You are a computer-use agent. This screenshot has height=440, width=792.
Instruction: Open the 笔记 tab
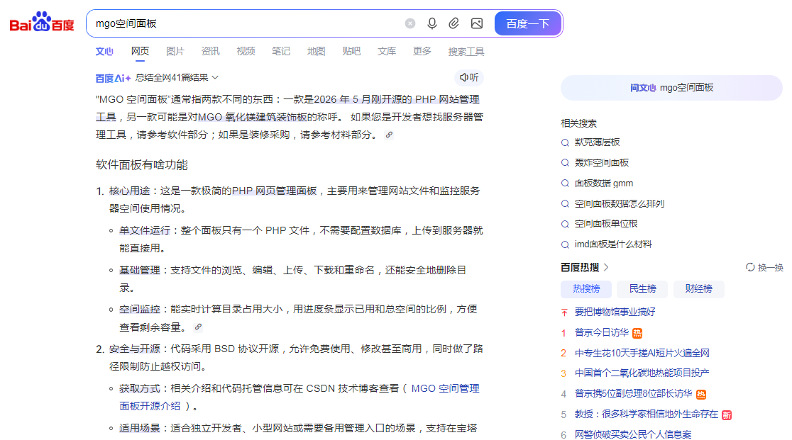point(281,52)
